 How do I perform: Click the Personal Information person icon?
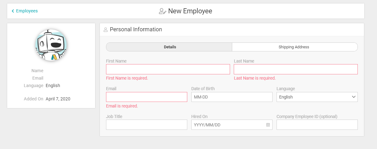tap(105, 30)
